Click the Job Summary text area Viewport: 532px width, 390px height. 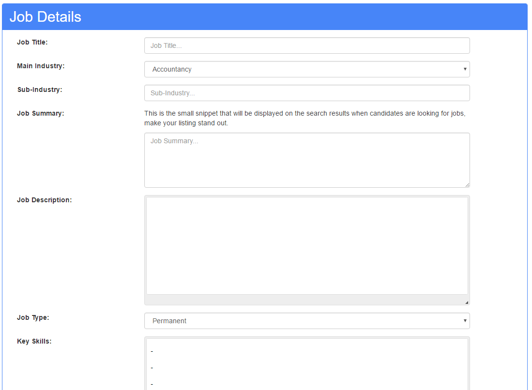[307, 160]
